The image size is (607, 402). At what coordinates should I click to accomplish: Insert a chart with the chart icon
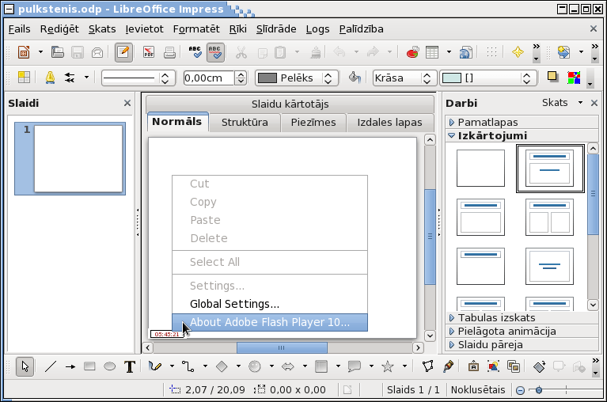coord(412,52)
